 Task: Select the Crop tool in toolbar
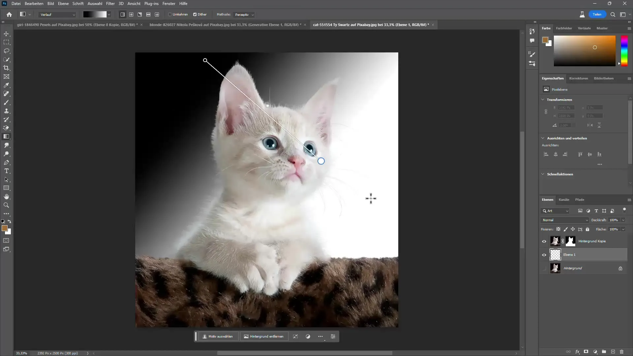coord(7,68)
